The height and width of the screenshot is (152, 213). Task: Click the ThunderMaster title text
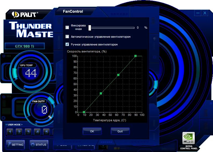coord(31,29)
